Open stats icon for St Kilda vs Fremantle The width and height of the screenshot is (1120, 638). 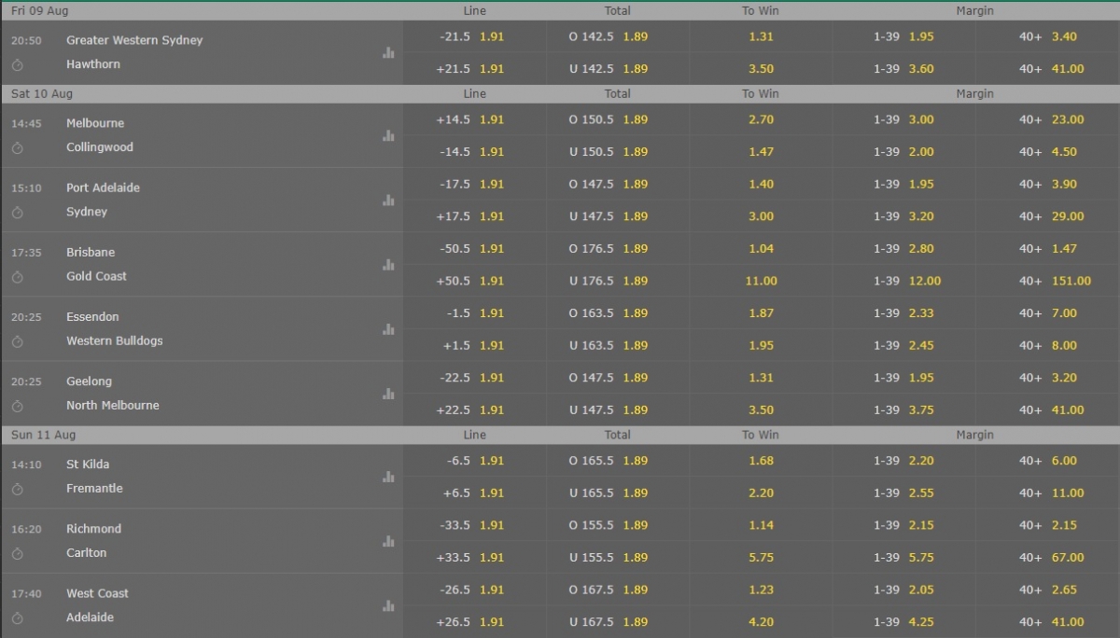pyautogui.click(x=388, y=477)
